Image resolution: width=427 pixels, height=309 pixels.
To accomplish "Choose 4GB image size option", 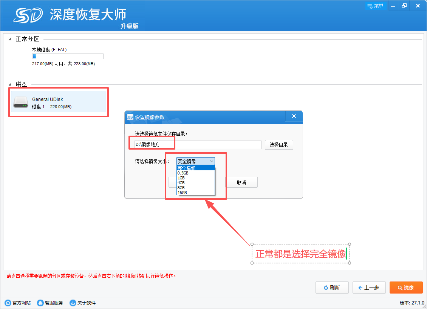I will pyautogui.click(x=181, y=183).
